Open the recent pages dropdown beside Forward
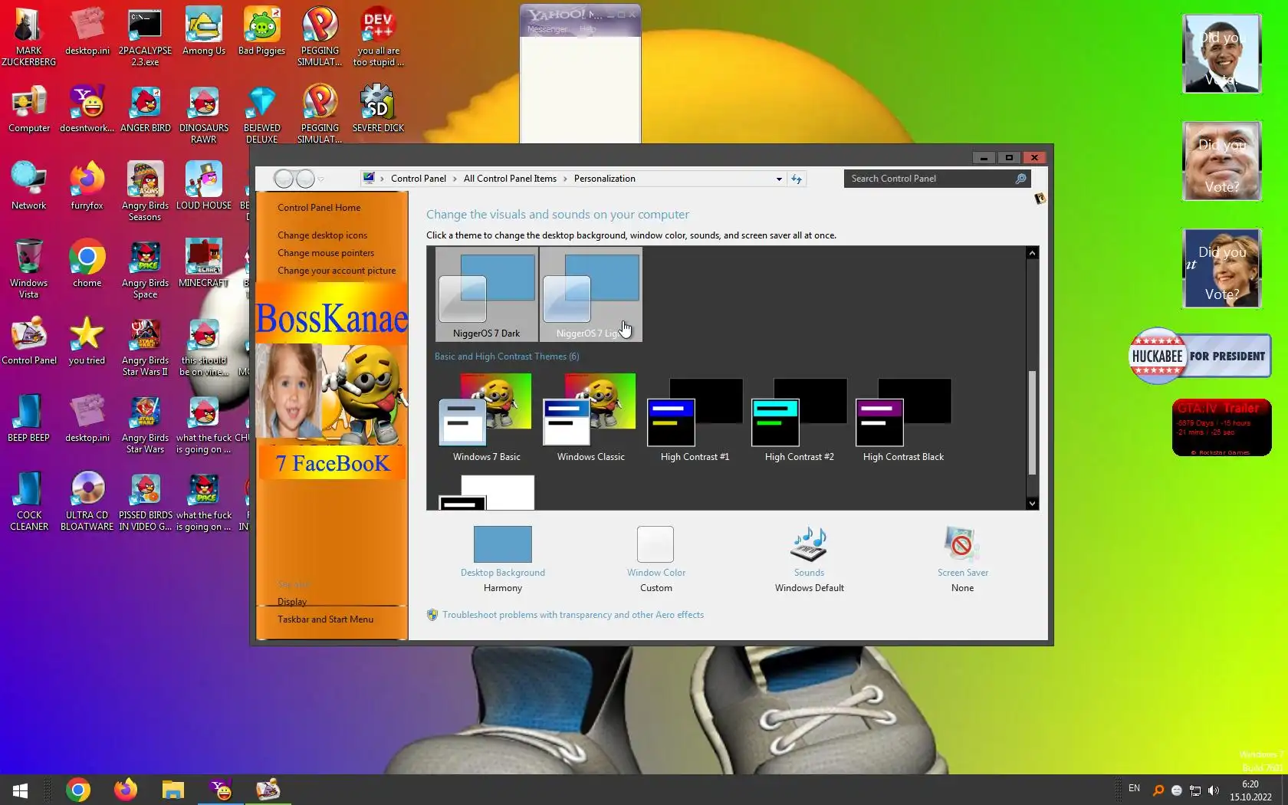The height and width of the screenshot is (805, 1288). coord(321,179)
